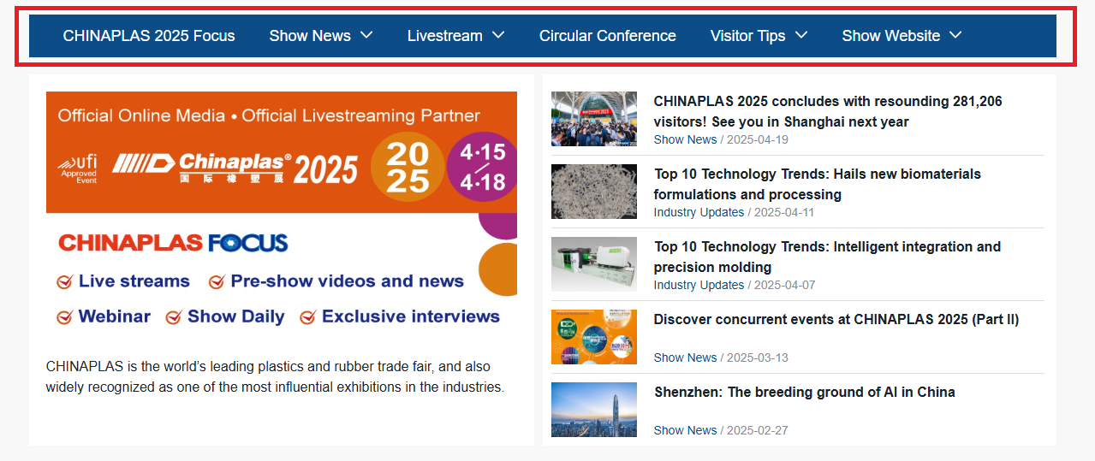Viewport: 1095px width, 461px height.
Task: Expand the Show Website dropdown chevron
Action: [x=955, y=35]
